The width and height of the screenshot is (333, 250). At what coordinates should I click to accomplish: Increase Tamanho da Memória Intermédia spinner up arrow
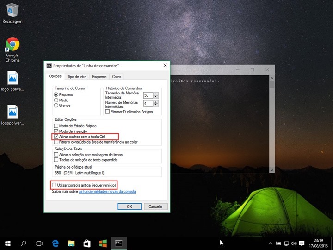tap(156, 94)
